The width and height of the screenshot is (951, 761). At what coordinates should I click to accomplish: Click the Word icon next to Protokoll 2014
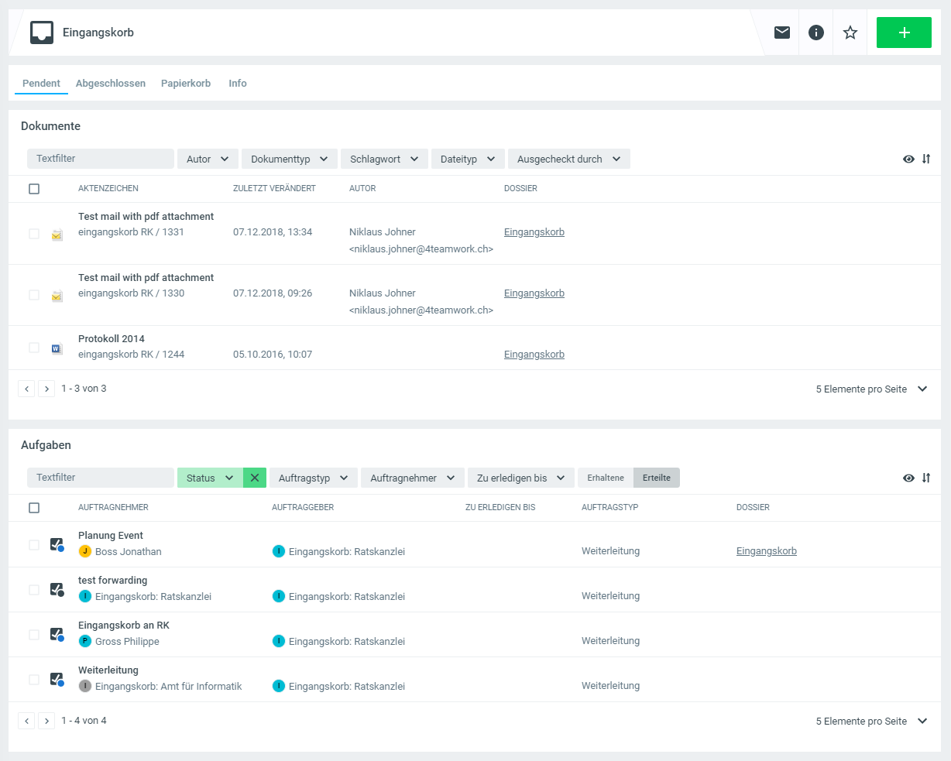(x=57, y=349)
